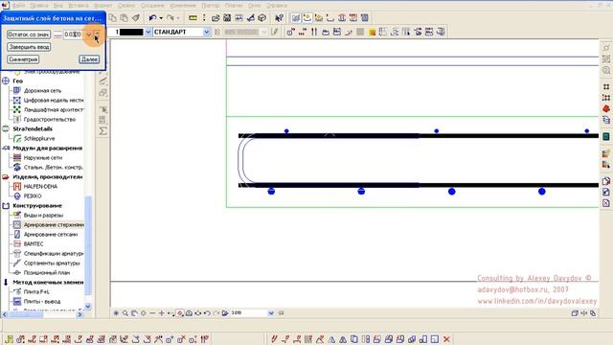Open the value dropdown arrow next to 0.030
This screenshot has width=613, height=345.
89,34
